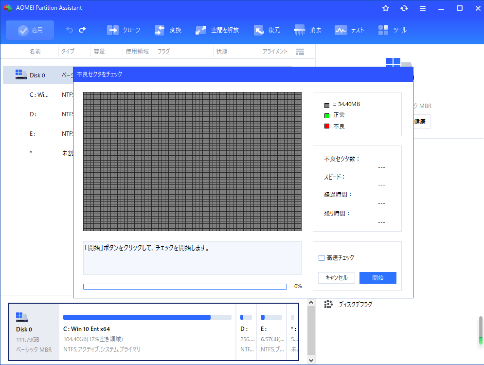Click the star favorite icon in title bar
484x365 pixels.
coord(386,8)
